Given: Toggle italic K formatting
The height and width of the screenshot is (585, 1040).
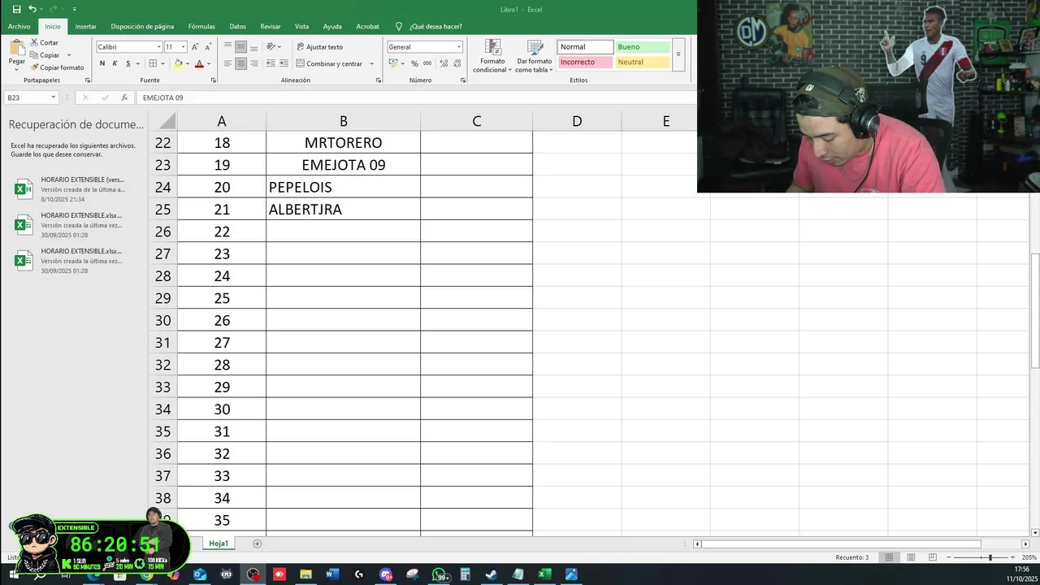Looking at the screenshot, I should pos(115,63).
